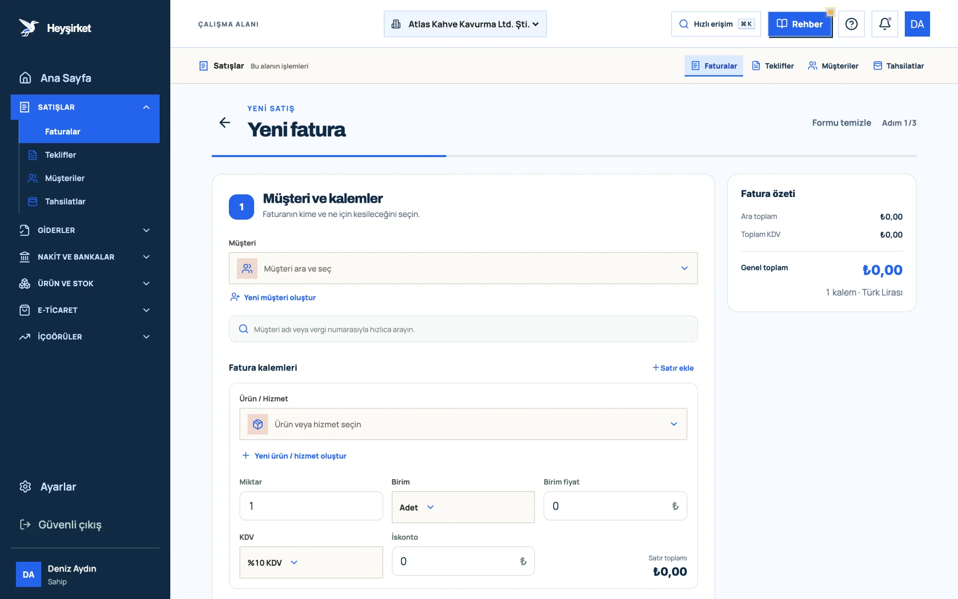This screenshot has width=958, height=599.
Task: Switch to the Tahsilatlar tab
Action: coord(899,66)
